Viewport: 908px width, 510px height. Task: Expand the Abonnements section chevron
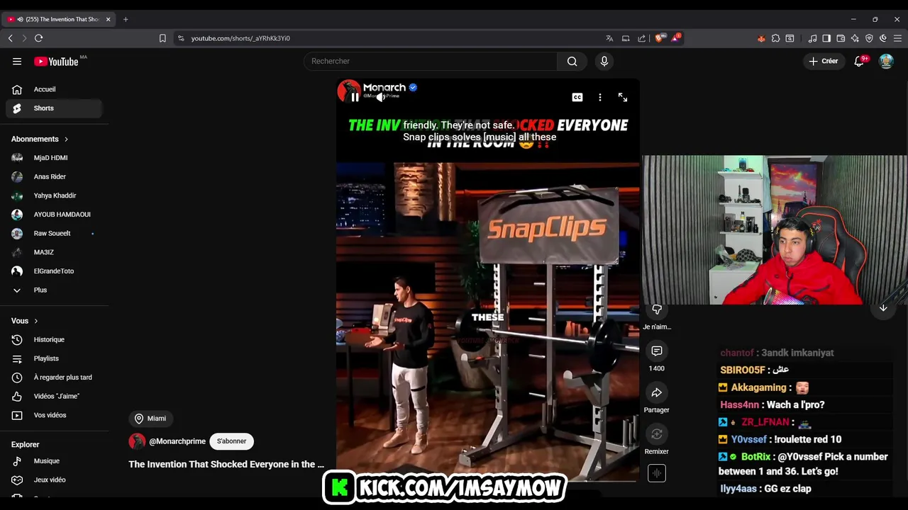pos(66,139)
